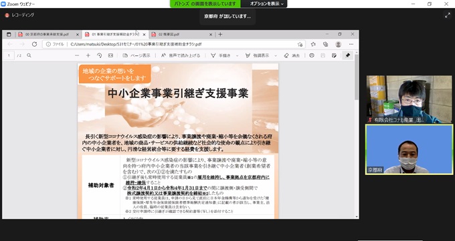Click the file path address bar
Viewport: 455px width, 241px height.
click(x=174, y=44)
